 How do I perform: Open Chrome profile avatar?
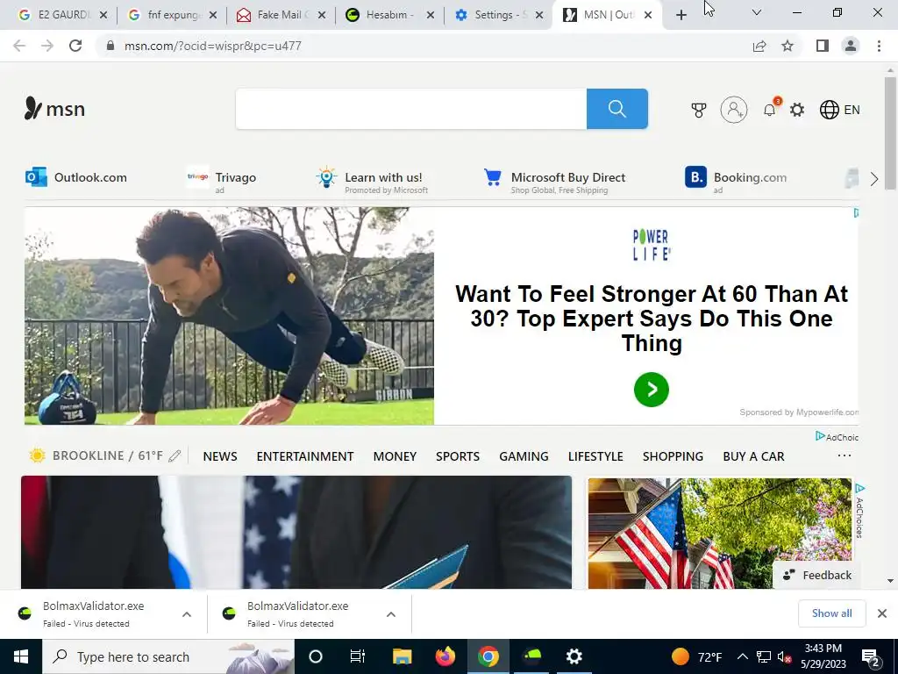[x=851, y=46]
